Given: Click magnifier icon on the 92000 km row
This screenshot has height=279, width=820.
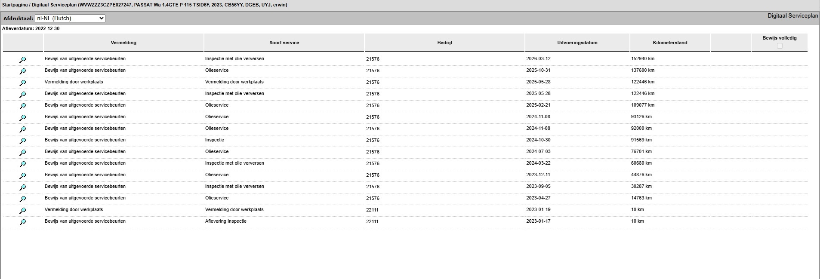Looking at the screenshot, I should (23, 129).
